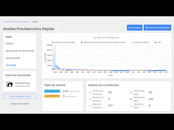Viewport: 174px width, 130px height.
Task: Click green up arrow beside Acima do teto
Action: 131,92
